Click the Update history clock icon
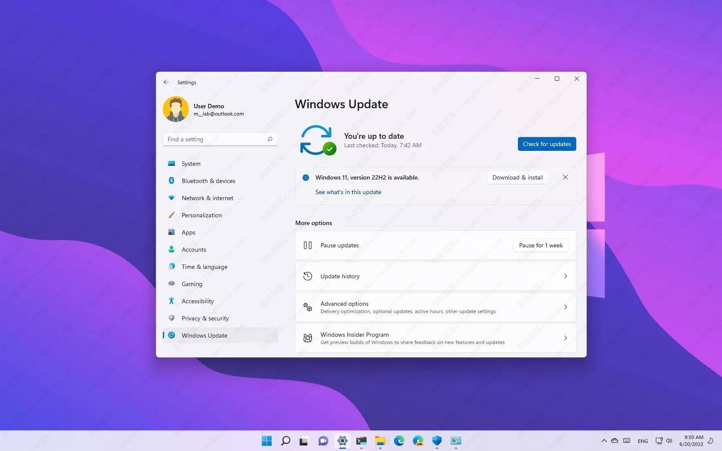 (x=308, y=276)
